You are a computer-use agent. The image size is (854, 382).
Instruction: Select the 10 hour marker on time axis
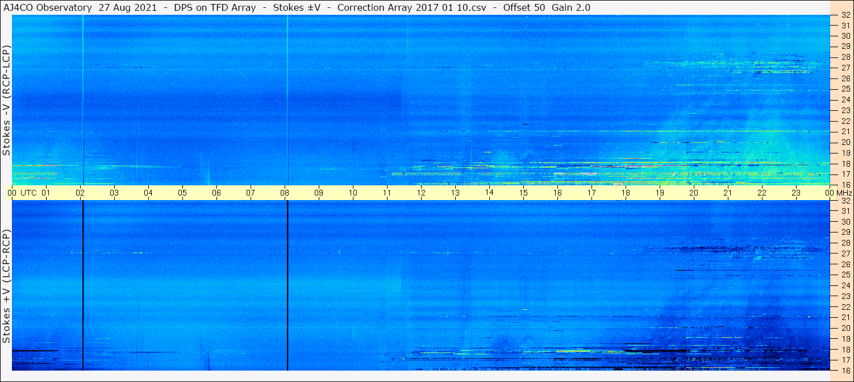click(x=353, y=193)
